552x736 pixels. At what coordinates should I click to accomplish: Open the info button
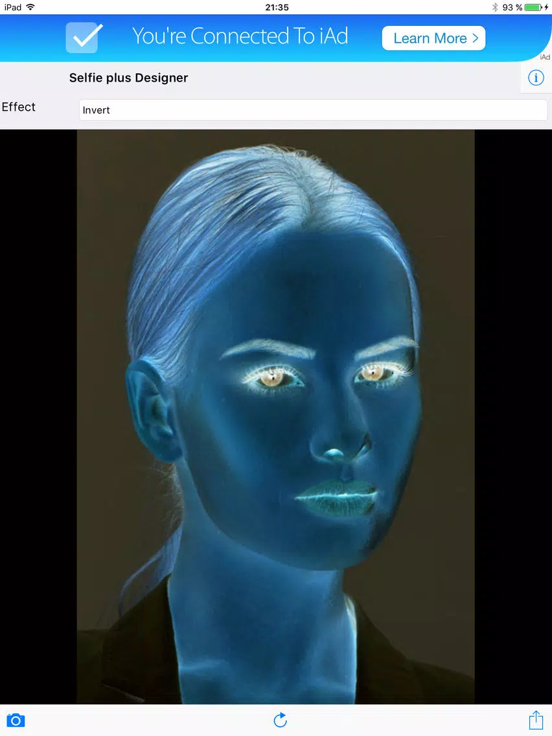coord(536,78)
